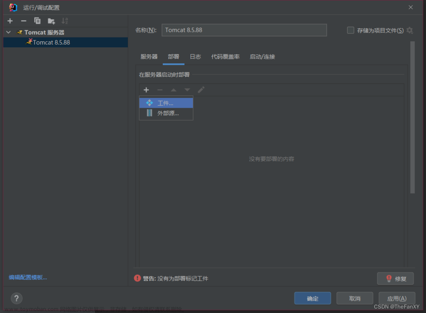Image resolution: width=426 pixels, height=313 pixels.
Task: Sort configurations alphabetically
Action: (x=65, y=21)
